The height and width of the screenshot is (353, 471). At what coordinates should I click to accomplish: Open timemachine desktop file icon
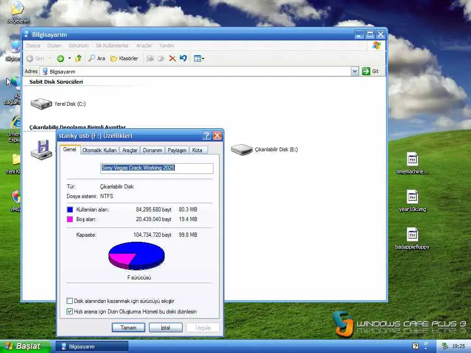(413, 159)
